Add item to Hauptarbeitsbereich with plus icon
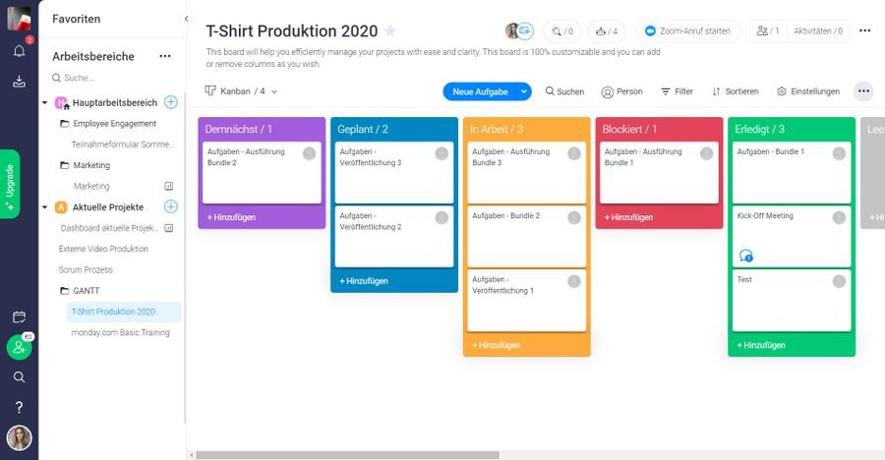885x460 pixels. (x=171, y=102)
